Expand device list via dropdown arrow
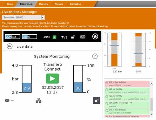 [43, 18]
